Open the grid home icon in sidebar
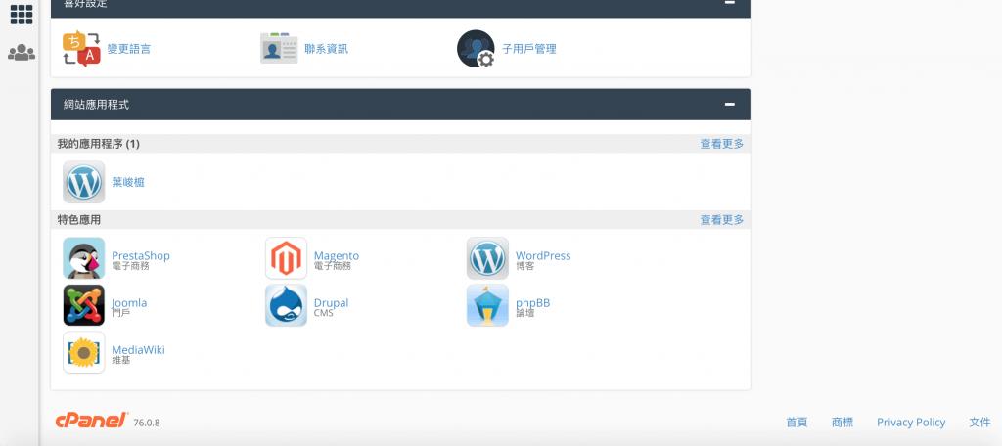 (x=22, y=15)
